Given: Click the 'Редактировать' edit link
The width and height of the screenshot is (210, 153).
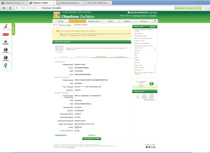Looking at the screenshot, I should pyautogui.click(x=61, y=135).
